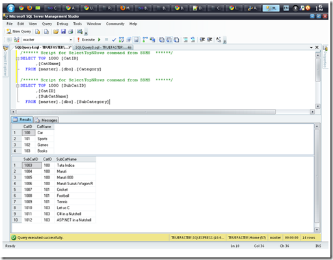Click the Print icon in the standard toolbar
Screen dimensions: 333x260
[x=70, y=31]
